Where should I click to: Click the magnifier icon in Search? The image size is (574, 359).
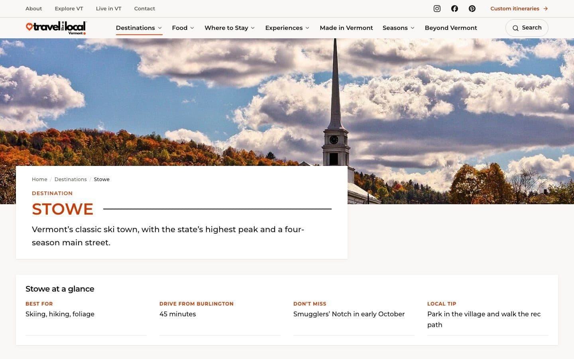515,28
